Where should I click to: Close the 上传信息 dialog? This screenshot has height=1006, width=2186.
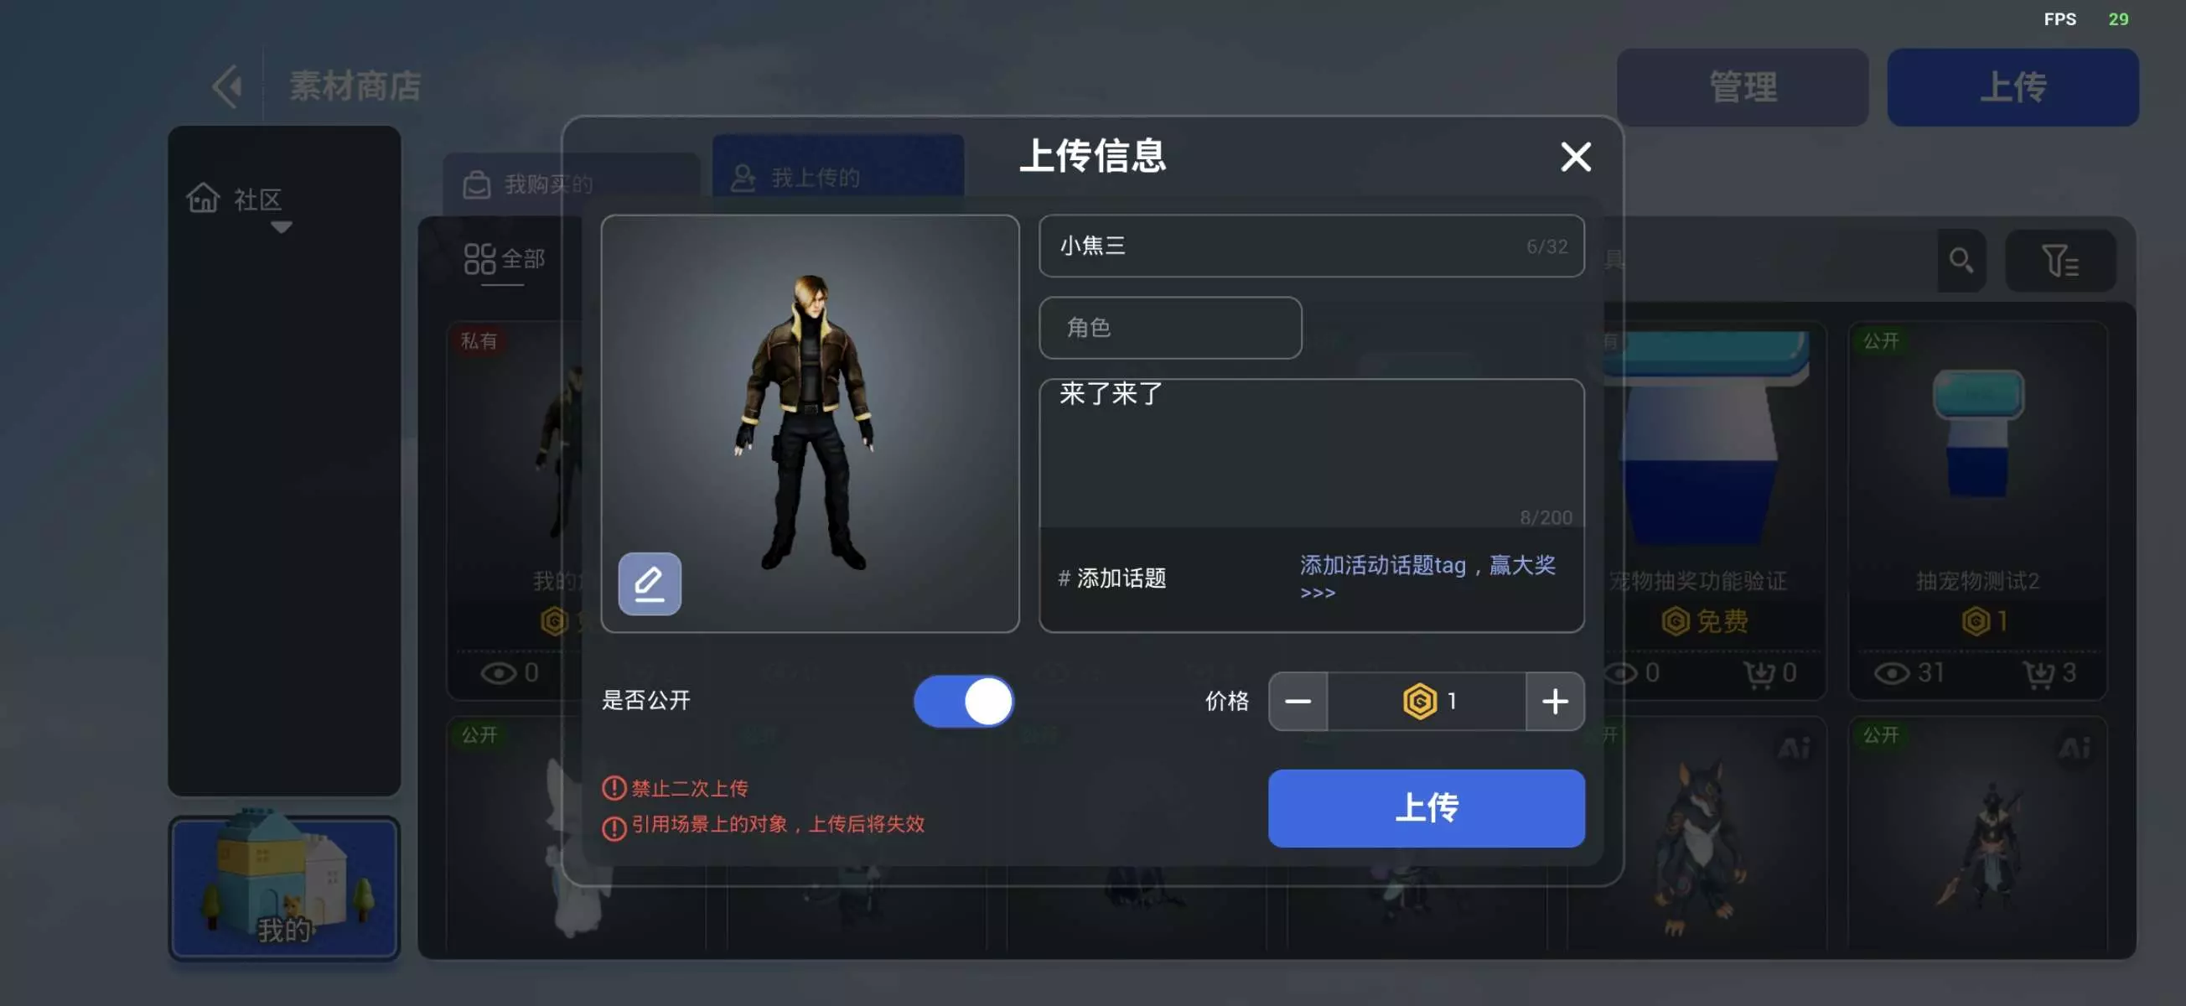pyautogui.click(x=1576, y=157)
